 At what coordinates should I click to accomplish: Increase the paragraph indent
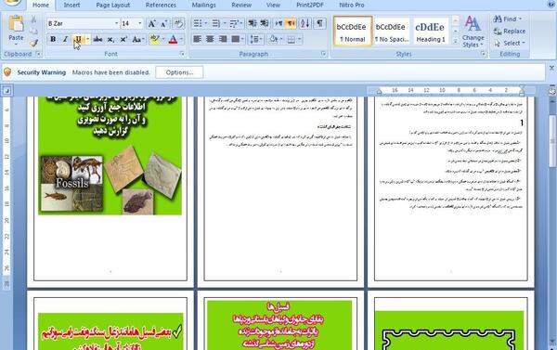[x=265, y=23]
